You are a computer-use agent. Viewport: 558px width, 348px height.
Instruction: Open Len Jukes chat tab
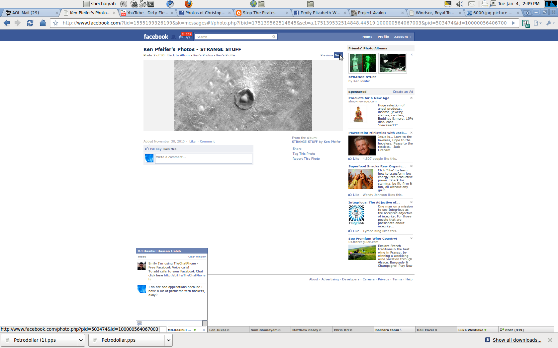coord(228,330)
